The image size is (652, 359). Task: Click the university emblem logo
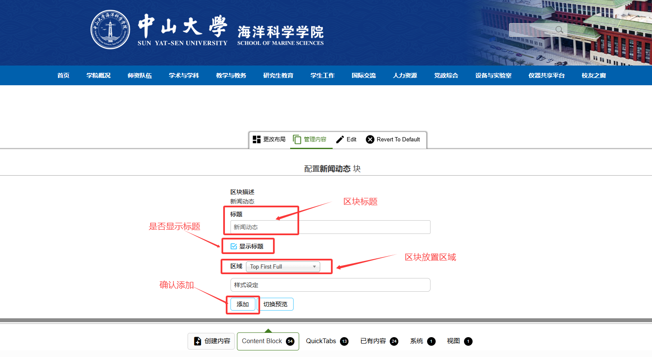coord(110,30)
